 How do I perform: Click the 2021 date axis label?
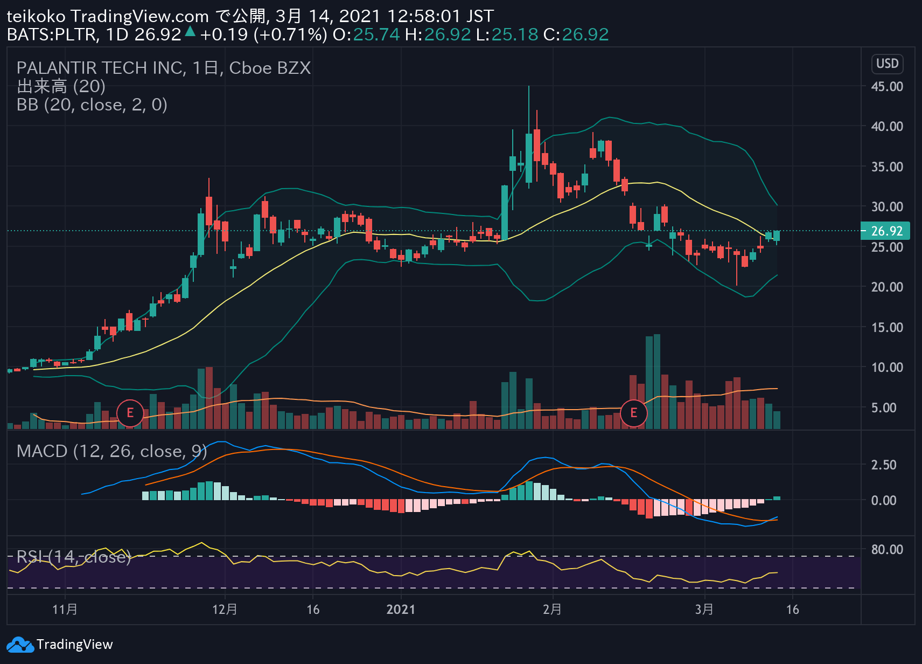pyautogui.click(x=401, y=610)
